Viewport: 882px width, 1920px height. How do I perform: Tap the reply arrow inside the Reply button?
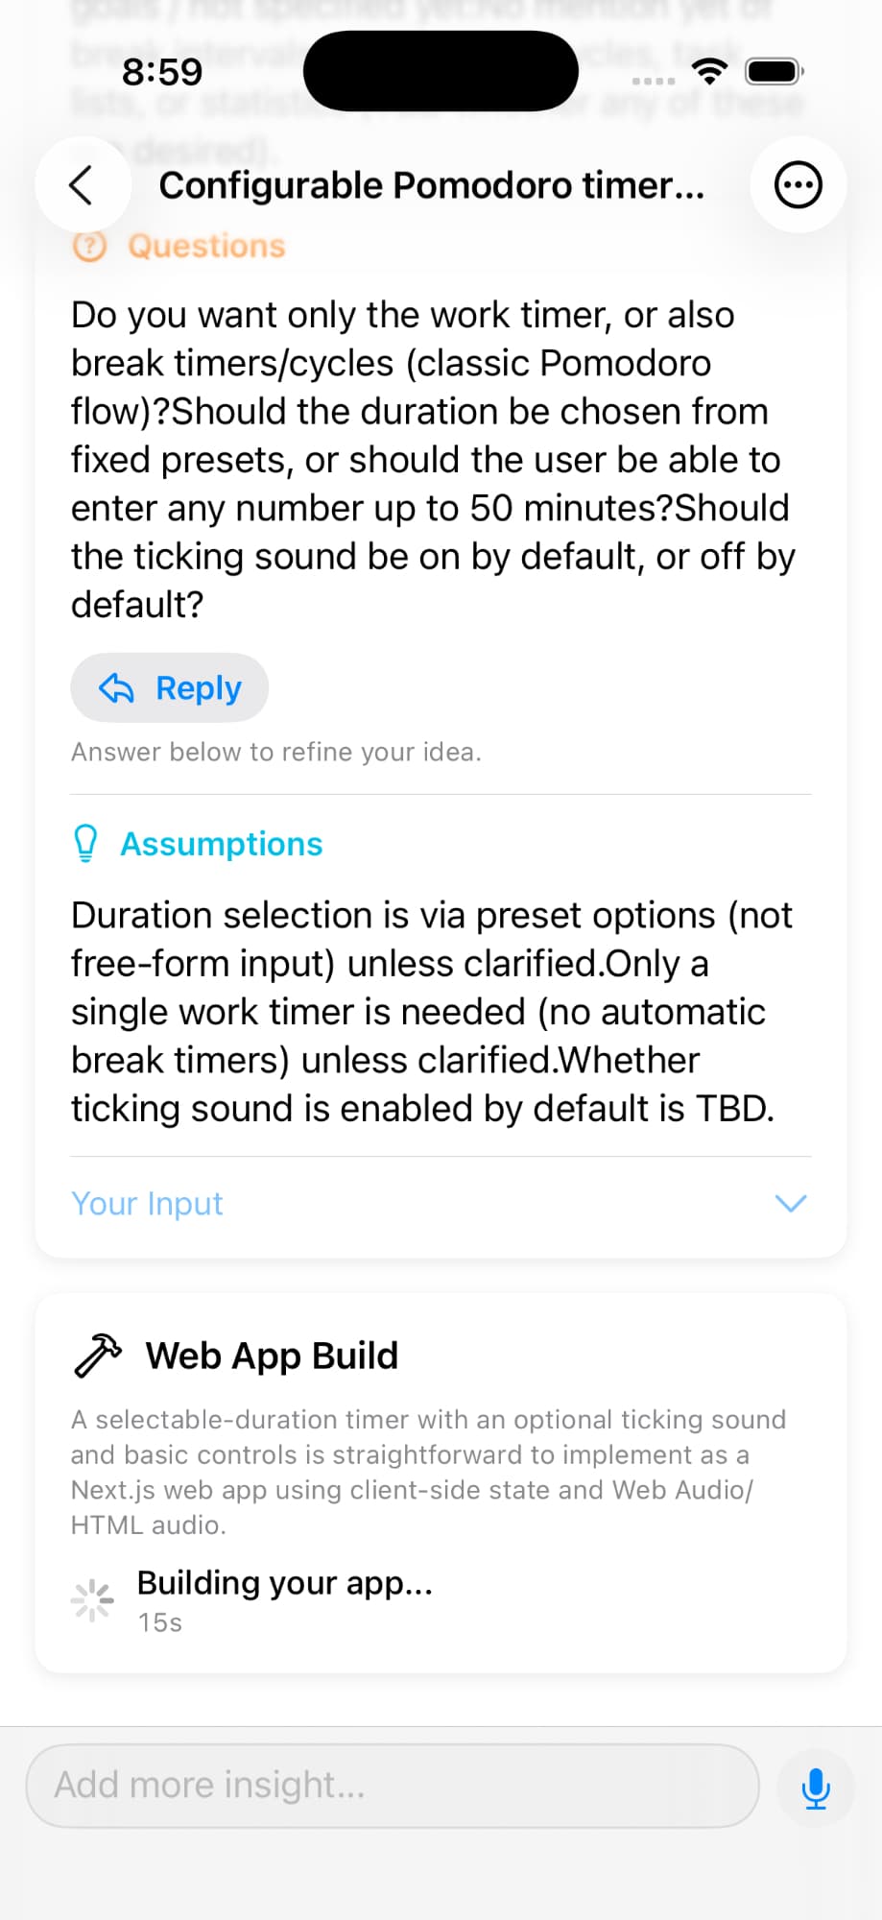(117, 687)
